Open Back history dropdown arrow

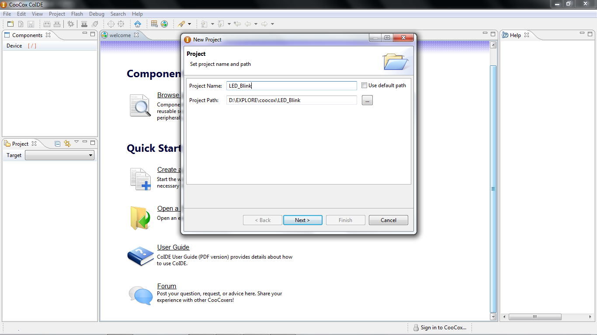click(256, 24)
